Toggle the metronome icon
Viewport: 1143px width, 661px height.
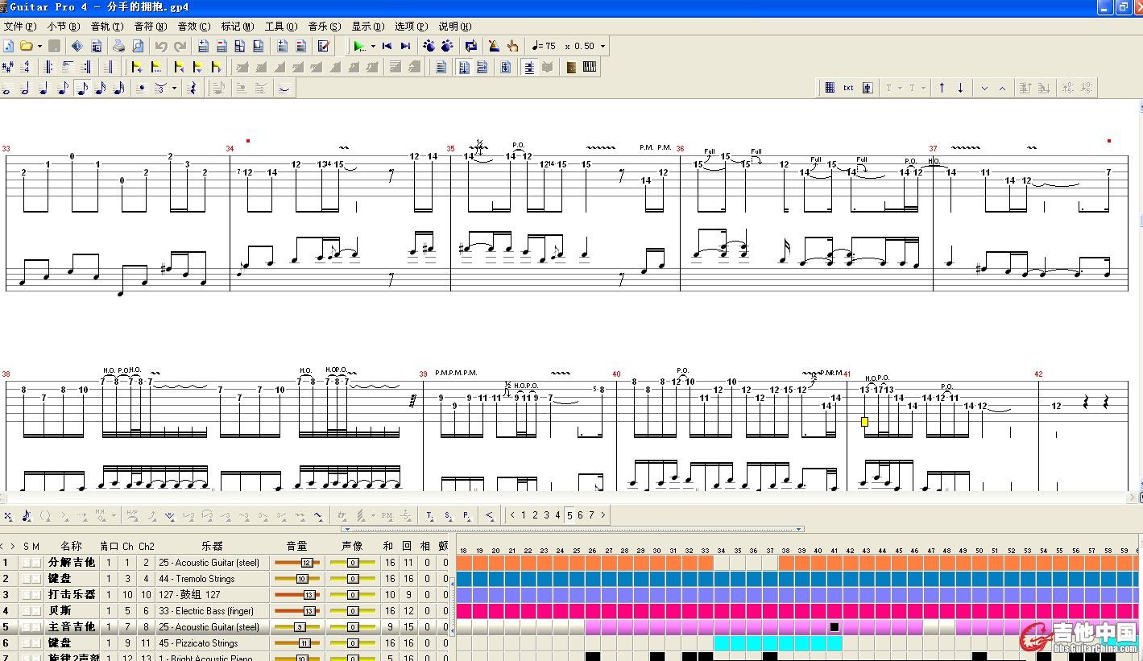pos(494,46)
